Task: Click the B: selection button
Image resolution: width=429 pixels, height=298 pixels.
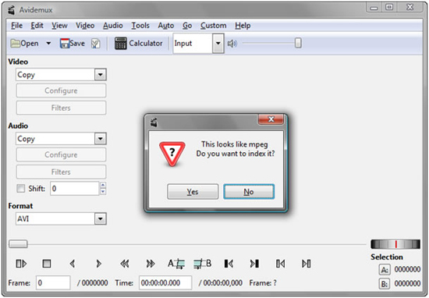Action: tap(385, 284)
